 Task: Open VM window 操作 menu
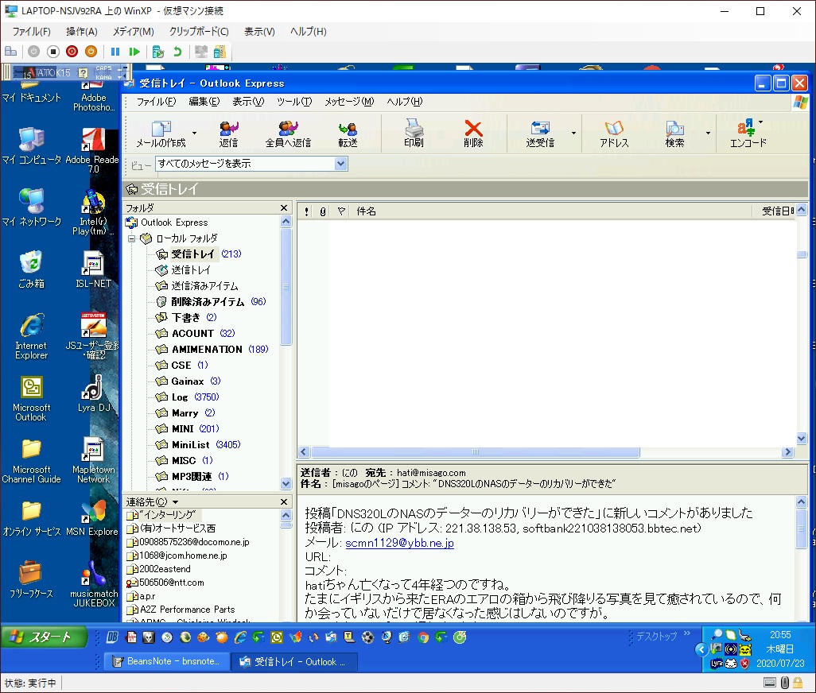coord(82,32)
